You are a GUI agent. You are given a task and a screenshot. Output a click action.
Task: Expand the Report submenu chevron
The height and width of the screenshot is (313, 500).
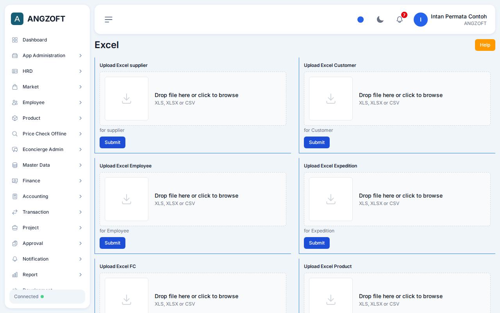click(80, 275)
